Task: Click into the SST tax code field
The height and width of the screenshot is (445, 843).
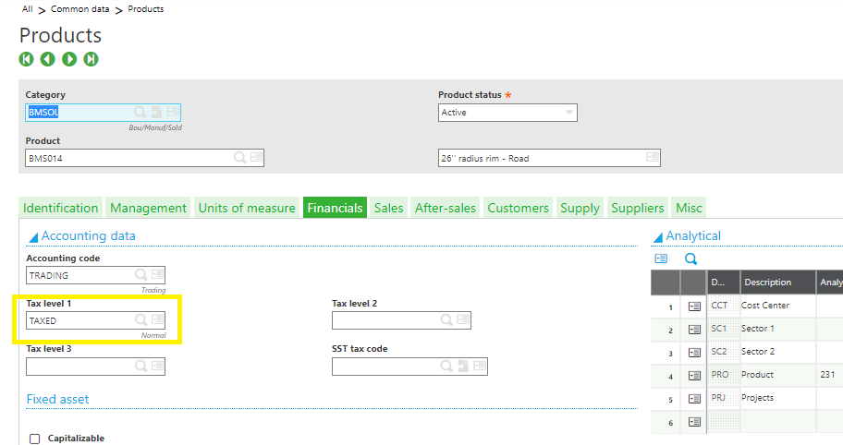Action: coord(384,367)
